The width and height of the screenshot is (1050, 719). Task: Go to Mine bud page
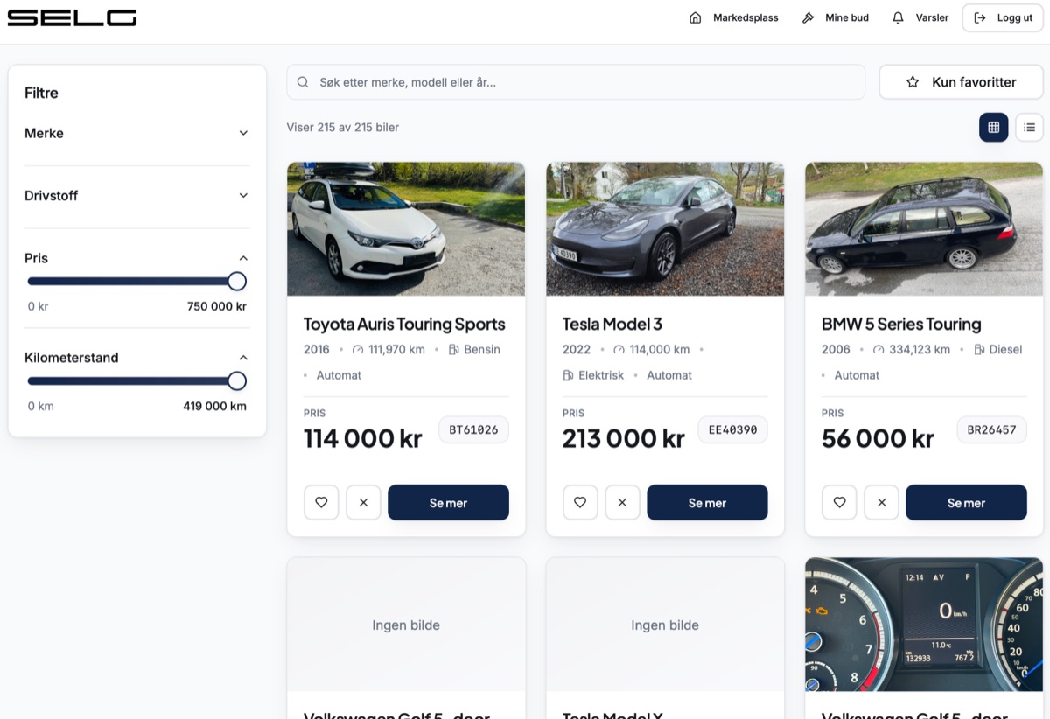(x=835, y=17)
